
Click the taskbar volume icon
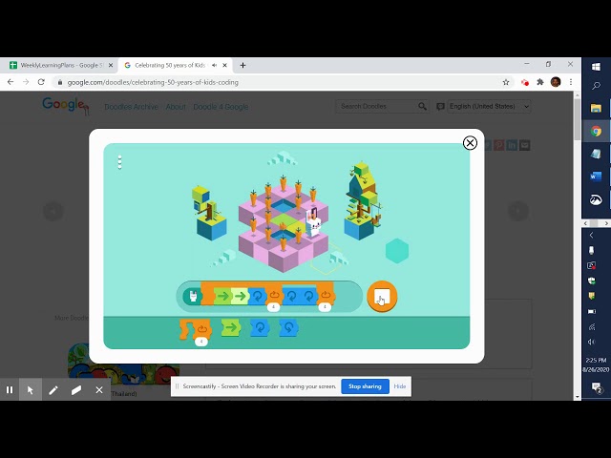(x=592, y=342)
